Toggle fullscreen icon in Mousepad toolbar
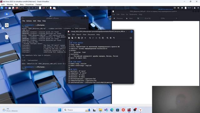200x113 pixels. [131, 38]
